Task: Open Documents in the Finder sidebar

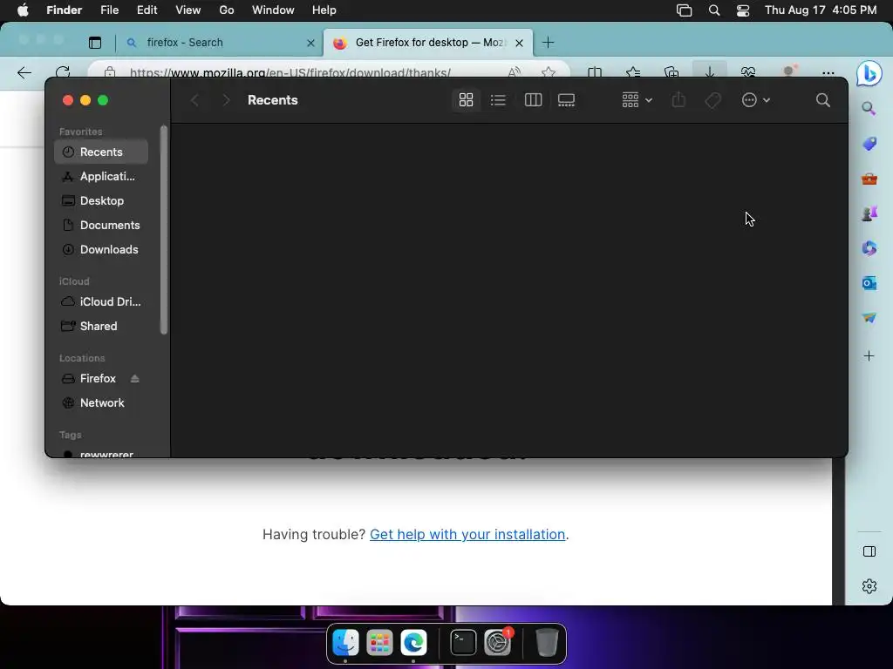Action: (x=101, y=226)
